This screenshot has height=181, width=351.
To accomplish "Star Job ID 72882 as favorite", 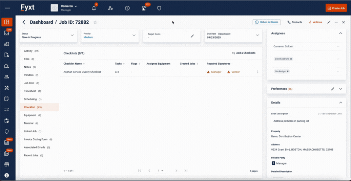I will (95, 22).
